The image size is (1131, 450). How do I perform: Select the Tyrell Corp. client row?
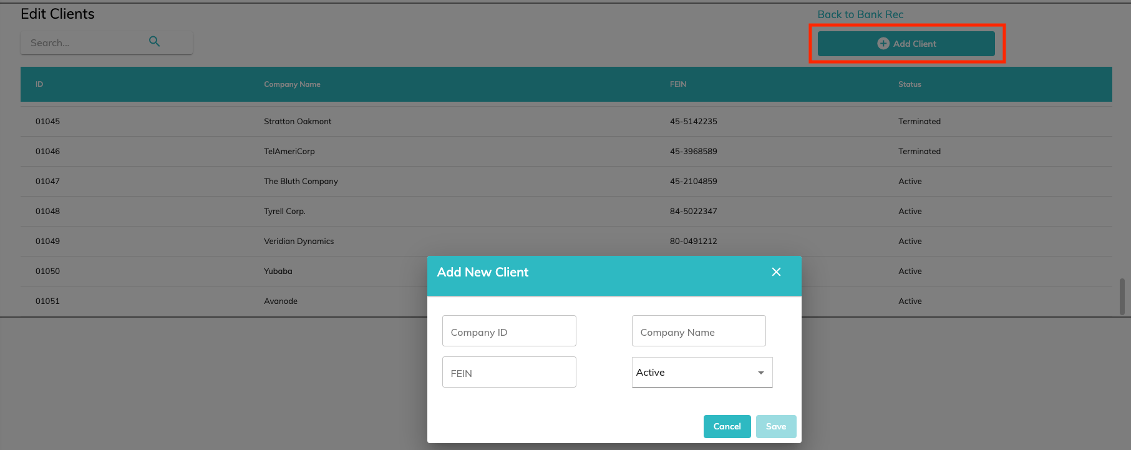coord(284,212)
